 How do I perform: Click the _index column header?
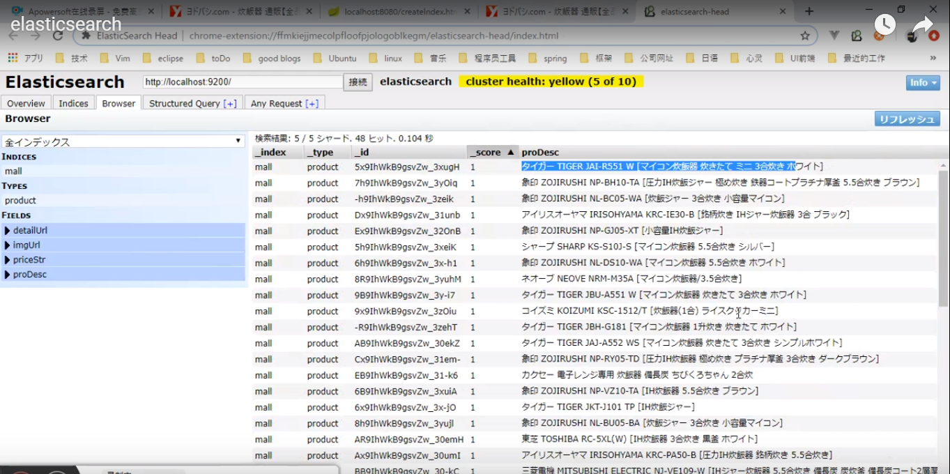click(278, 152)
